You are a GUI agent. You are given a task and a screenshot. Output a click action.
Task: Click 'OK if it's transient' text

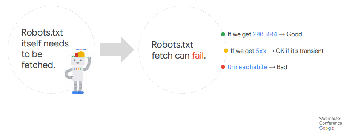point(300,51)
